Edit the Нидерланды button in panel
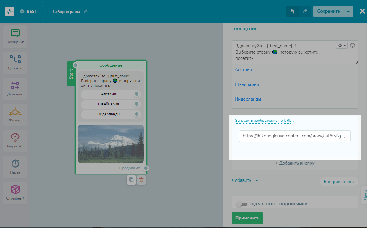Viewport: 367px width, 228px height. (x=295, y=101)
